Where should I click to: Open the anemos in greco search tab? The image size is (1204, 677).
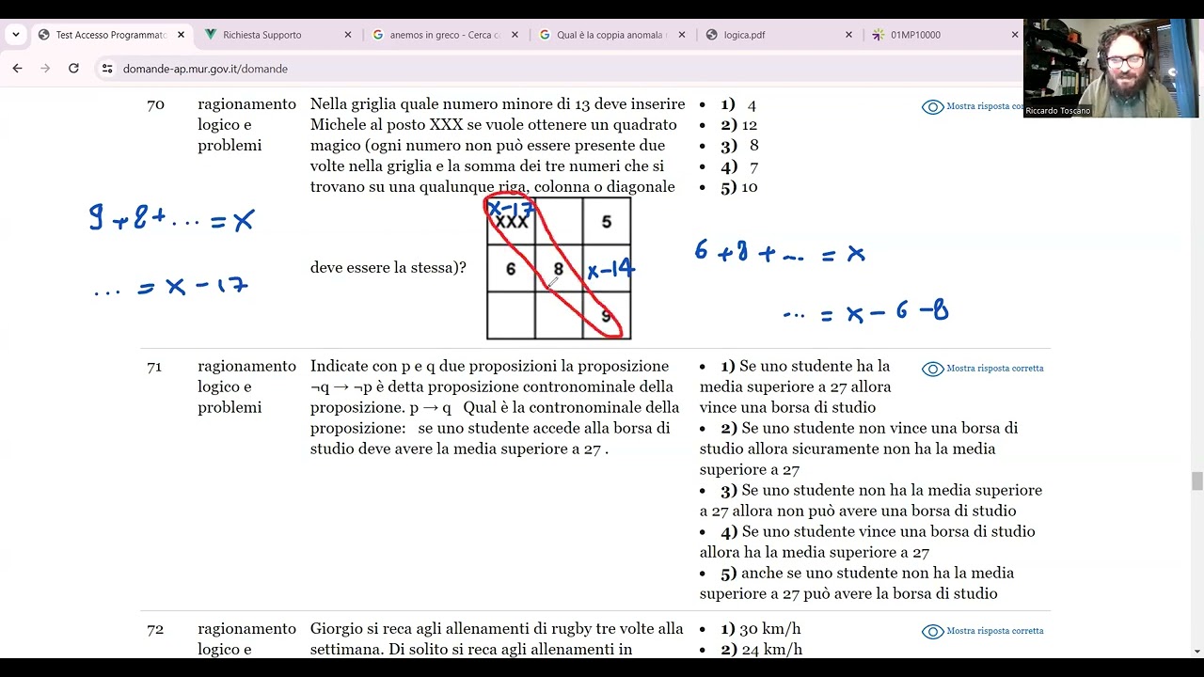tap(445, 35)
